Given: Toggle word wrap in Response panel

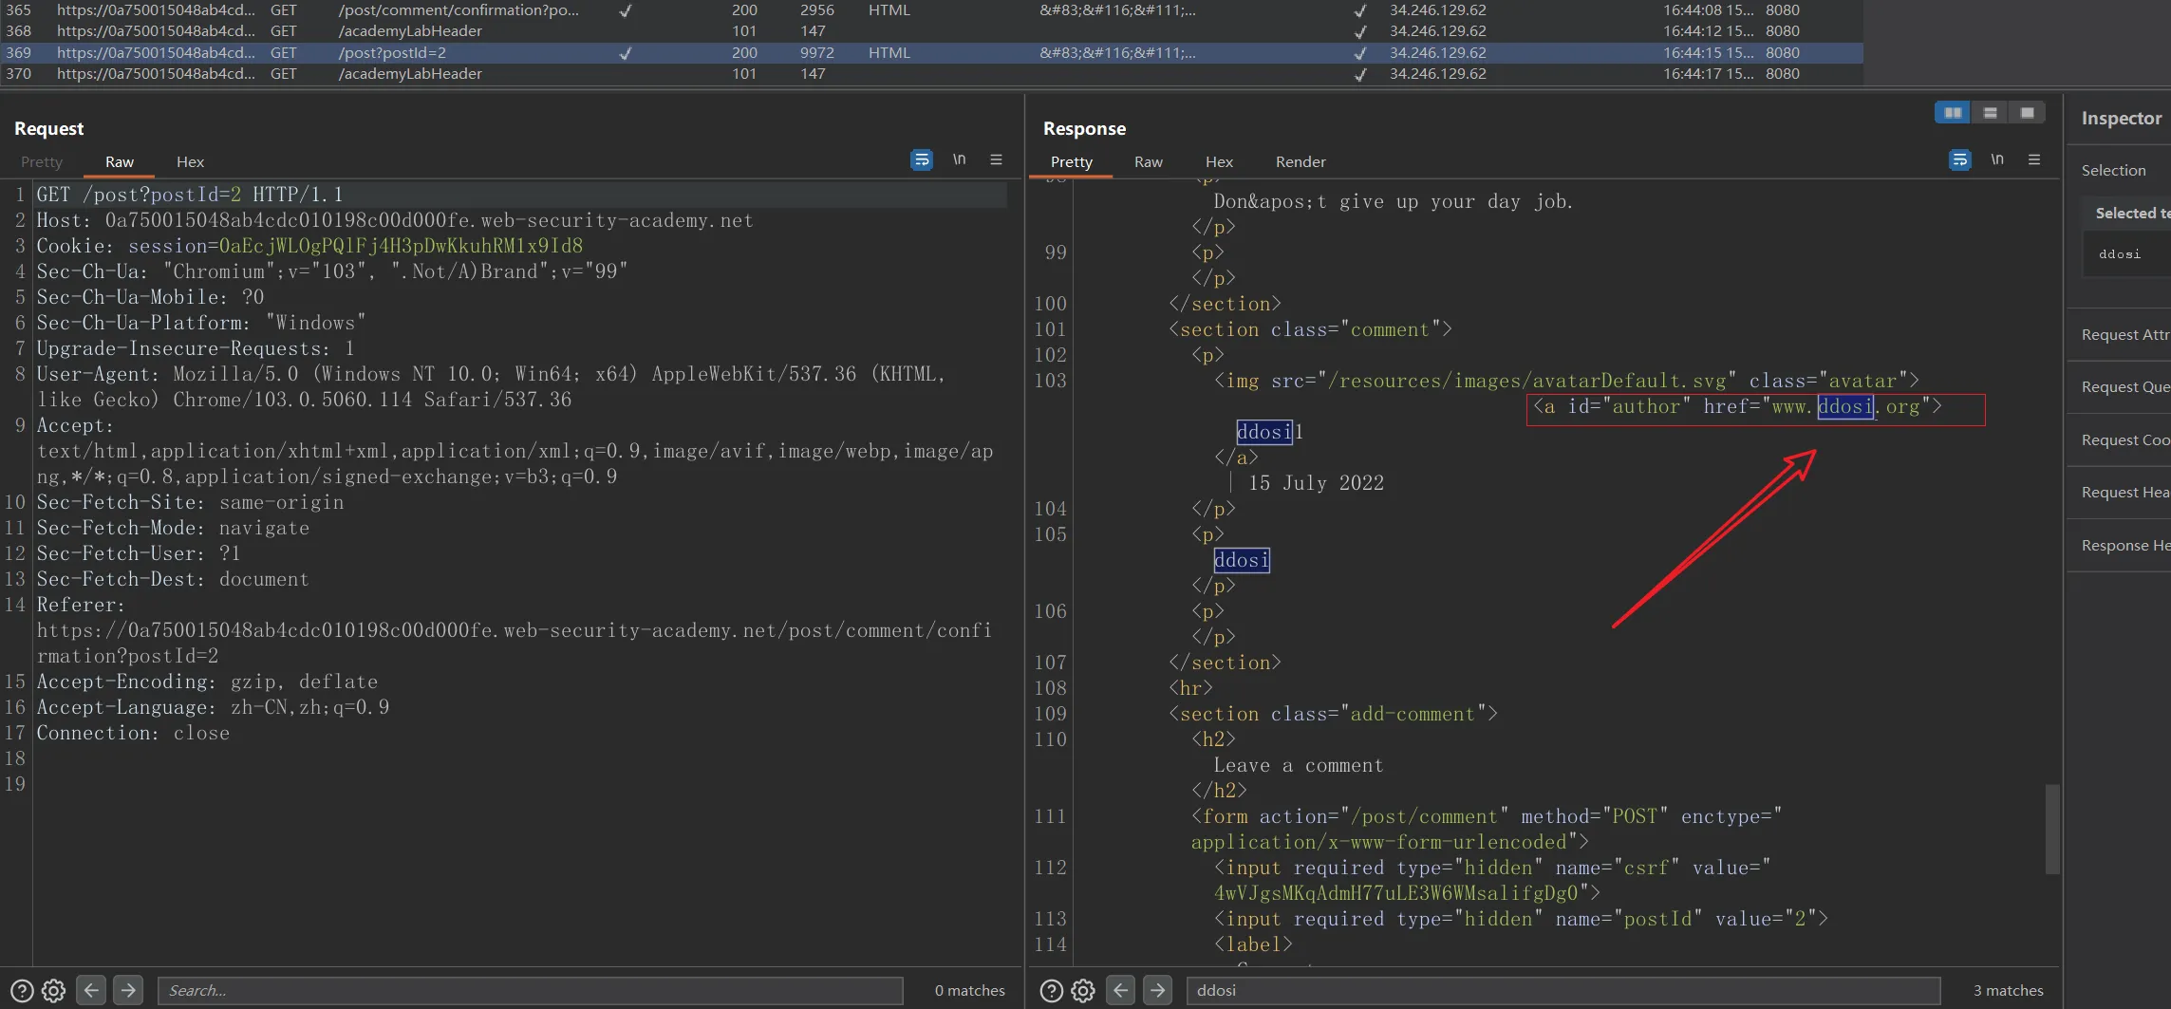Looking at the screenshot, I should point(1959,159).
